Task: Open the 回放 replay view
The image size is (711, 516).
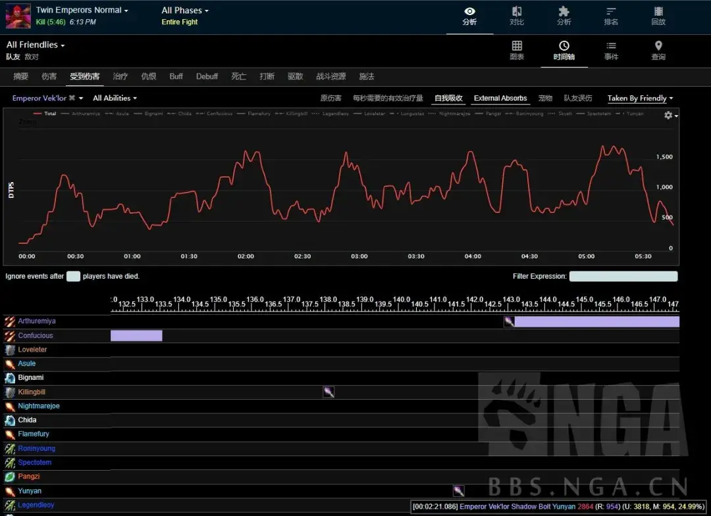Action: point(658,16)
